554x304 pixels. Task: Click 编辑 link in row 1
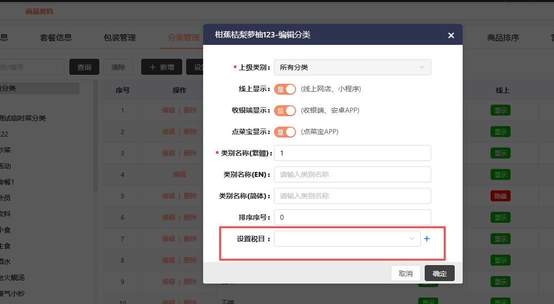click(168, 111)
